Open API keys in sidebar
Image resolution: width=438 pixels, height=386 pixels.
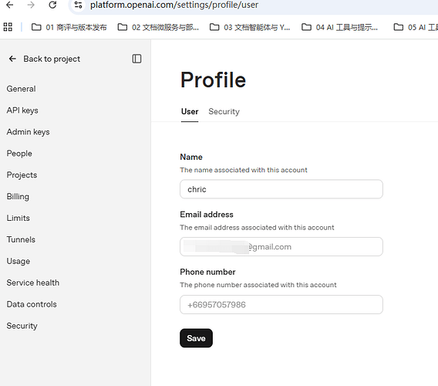22,110
